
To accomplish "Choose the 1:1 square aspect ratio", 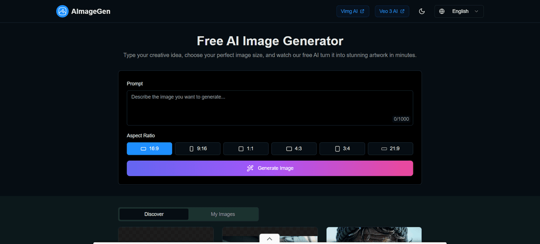I will 245,149.
